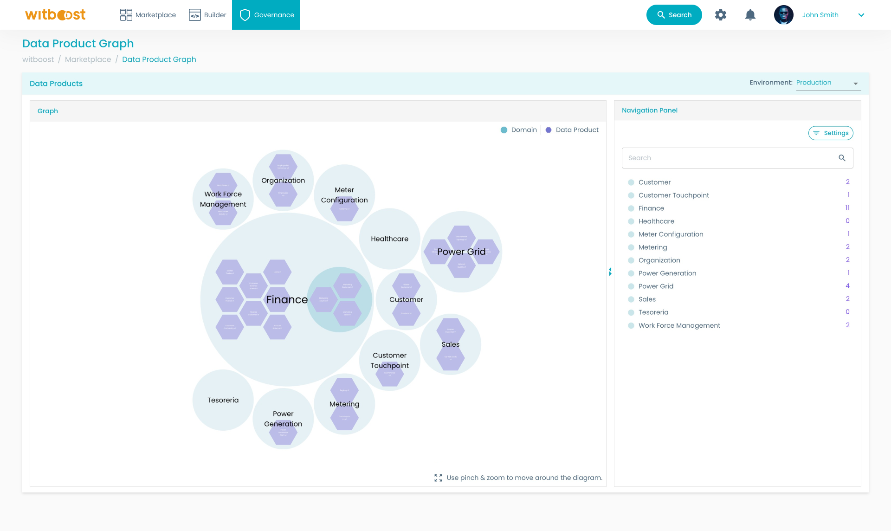The image size is (891, 531).
Task: Open the settings gear icon
Action: click(721, 14)
